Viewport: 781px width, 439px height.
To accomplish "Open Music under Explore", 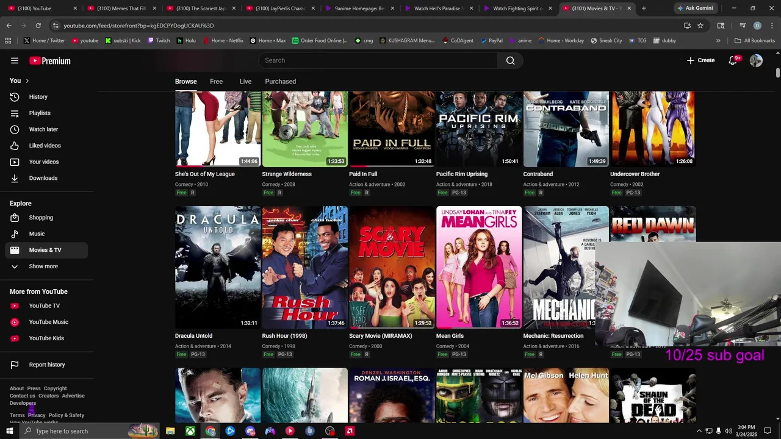I will click(x=46, y=234).
